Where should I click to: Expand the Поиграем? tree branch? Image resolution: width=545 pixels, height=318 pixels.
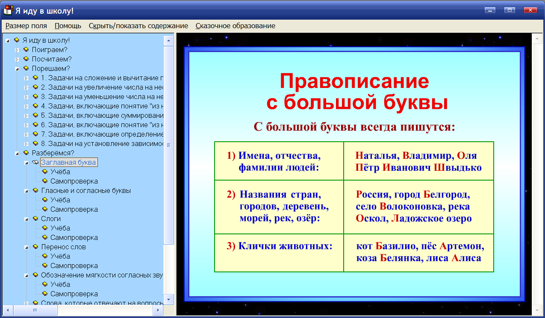point(17,50)
